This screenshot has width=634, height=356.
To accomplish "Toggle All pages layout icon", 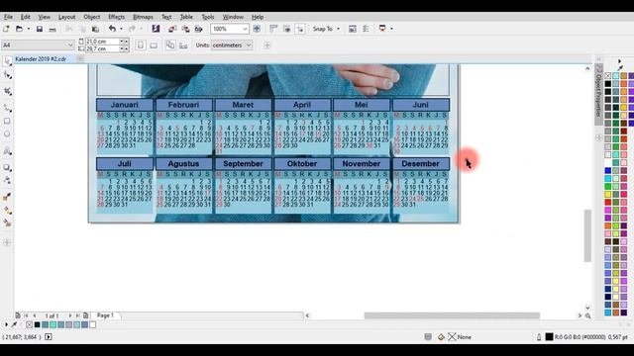I will click(170, 45).
